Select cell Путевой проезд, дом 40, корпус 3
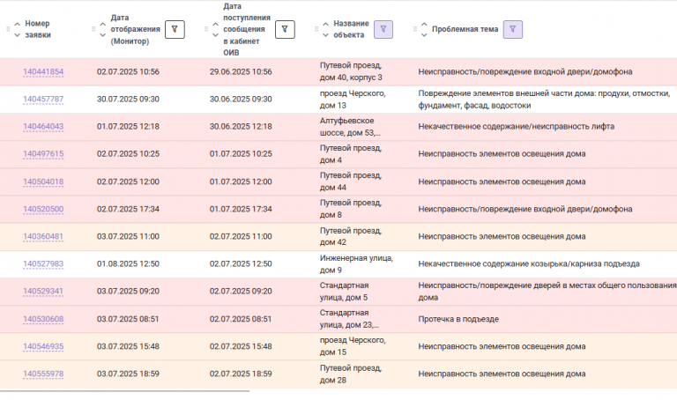Screen dimensions: 677x400 click(351, 71)
